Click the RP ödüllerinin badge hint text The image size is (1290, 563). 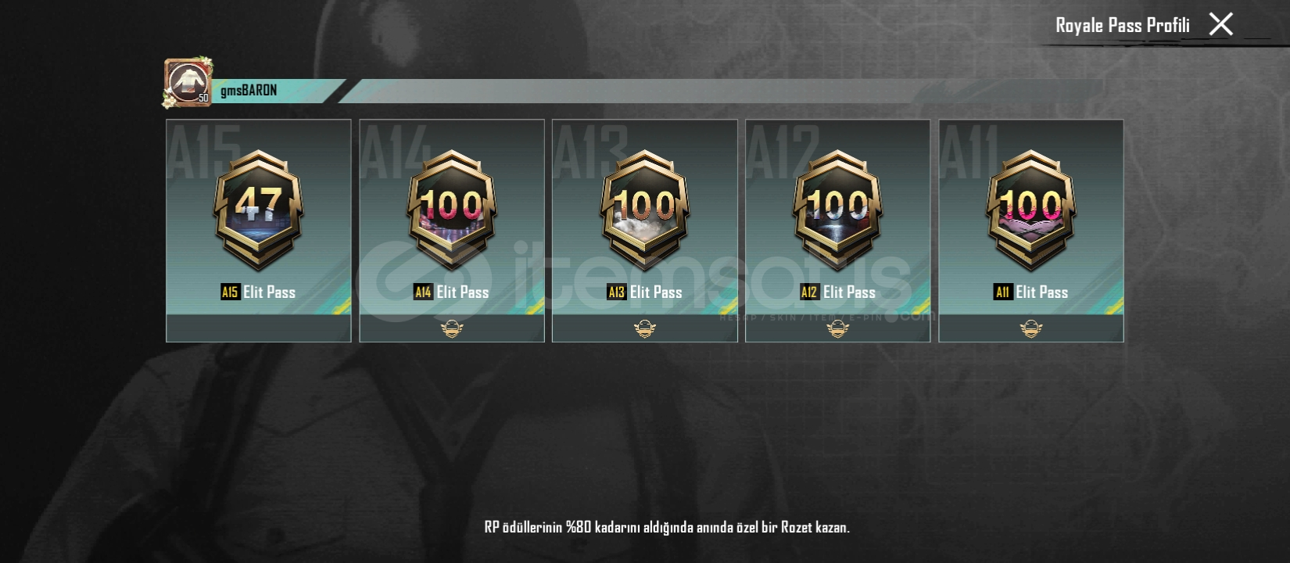tap(667, 527)
